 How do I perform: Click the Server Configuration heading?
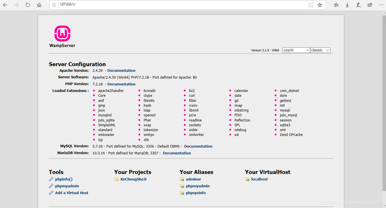tap(77, 64)
